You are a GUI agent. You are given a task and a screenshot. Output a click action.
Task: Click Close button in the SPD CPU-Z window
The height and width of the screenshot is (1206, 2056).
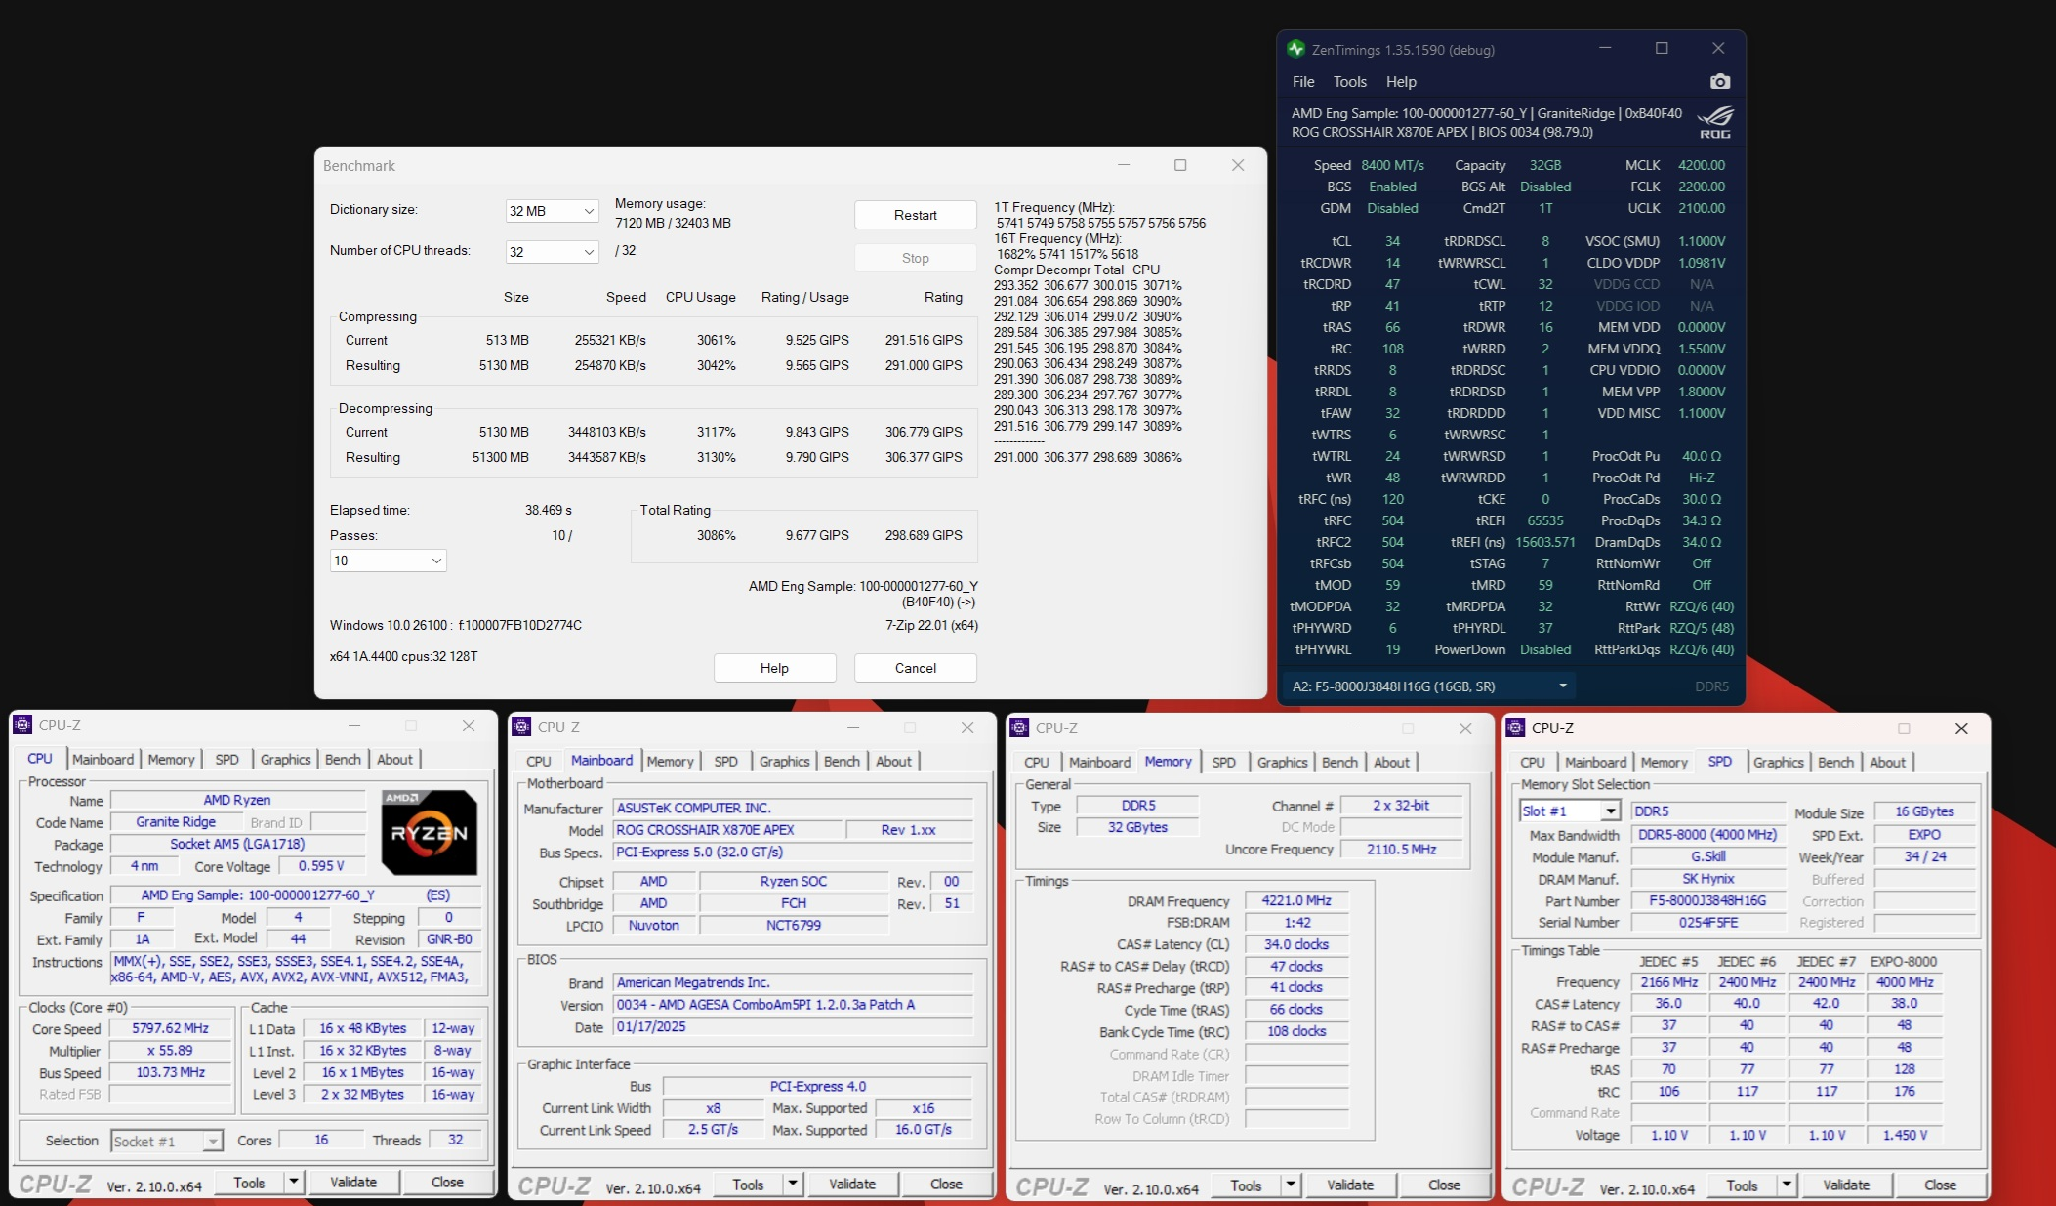[1940, 1185]
